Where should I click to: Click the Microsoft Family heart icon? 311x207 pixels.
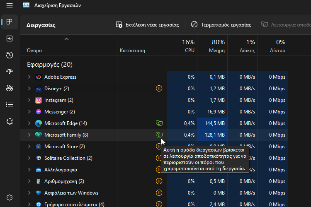point(39,135)
